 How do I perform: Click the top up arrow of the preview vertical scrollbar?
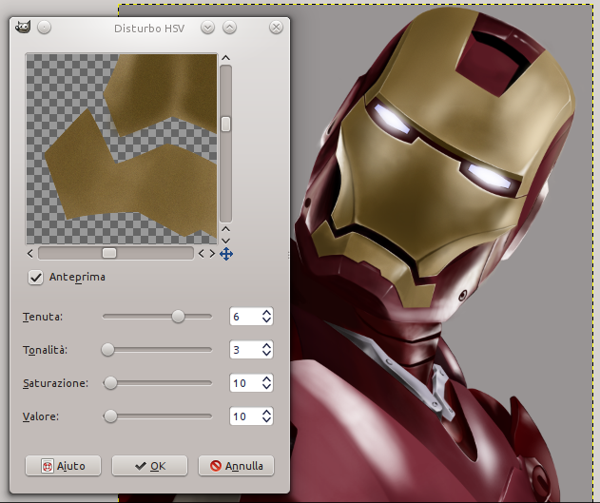click(x=225, y=58)
